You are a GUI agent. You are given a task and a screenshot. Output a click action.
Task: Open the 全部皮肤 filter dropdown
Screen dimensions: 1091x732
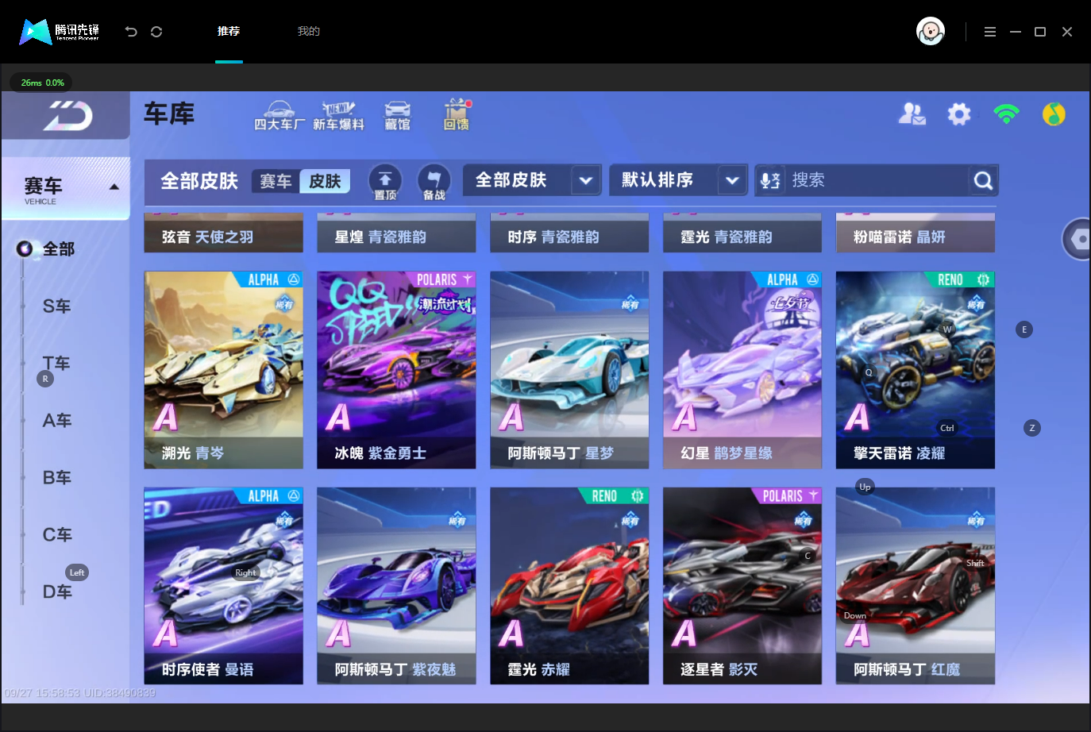532,180
